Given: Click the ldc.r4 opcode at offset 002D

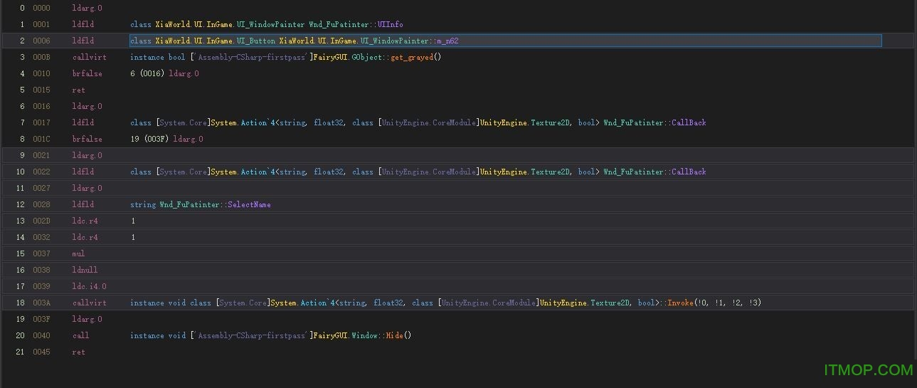Looking at the screenshot, I should [85, 221].
